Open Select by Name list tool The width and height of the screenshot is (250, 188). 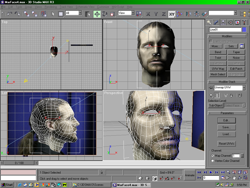click(87, 14)
